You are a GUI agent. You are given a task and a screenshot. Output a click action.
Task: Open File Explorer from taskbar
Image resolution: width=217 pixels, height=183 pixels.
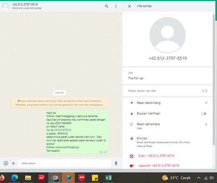pos(28,178)
